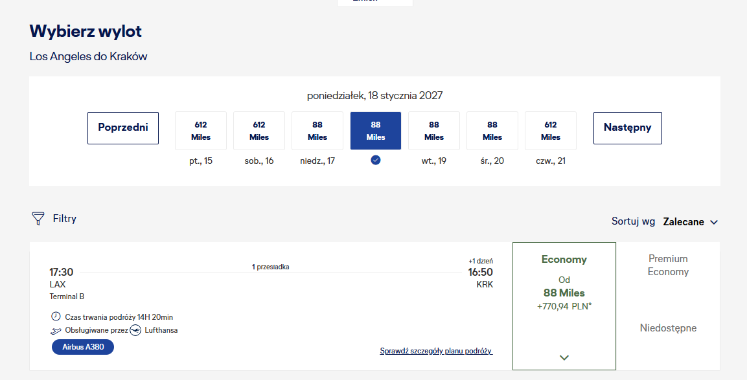Select the highlighted 88 Miles date tile
The image size is (747, 380).
375,131
